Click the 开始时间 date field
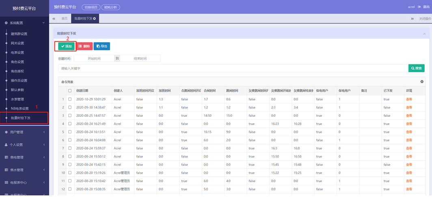The image size is (432, 197). click(x=94, y=59)
